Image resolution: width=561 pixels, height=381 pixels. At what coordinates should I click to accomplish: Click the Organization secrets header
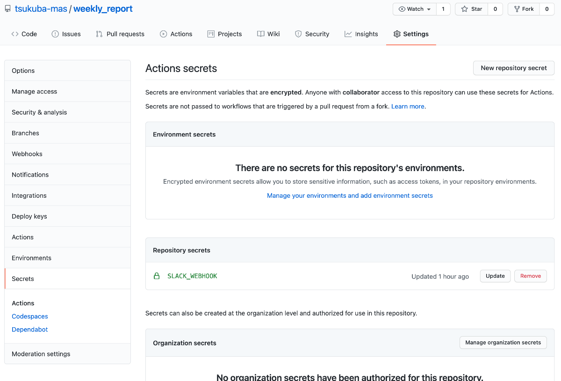click(x=185, y=343)
